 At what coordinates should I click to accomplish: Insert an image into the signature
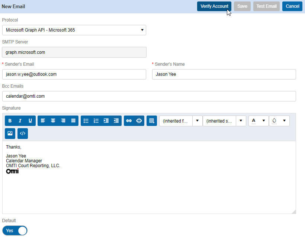pos(10,133)
